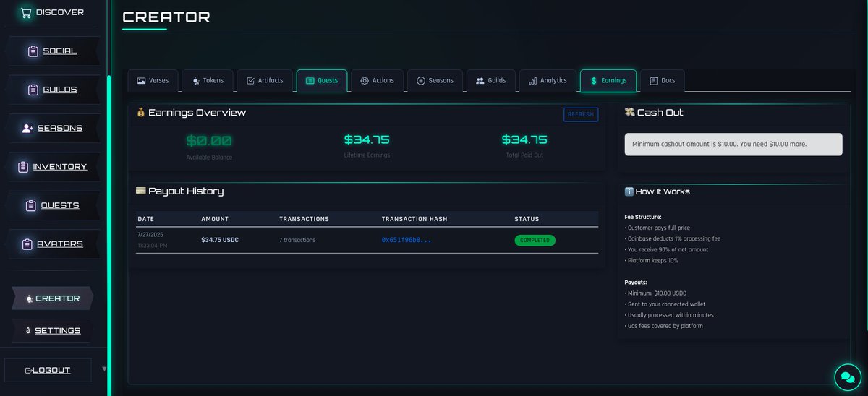
Task: Click the Status column header
Action: [527, 219]
